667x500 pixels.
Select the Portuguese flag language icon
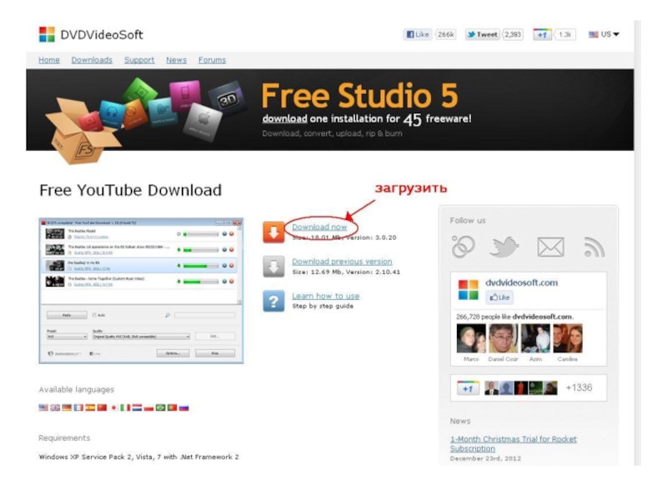click(x=172, y=407)
